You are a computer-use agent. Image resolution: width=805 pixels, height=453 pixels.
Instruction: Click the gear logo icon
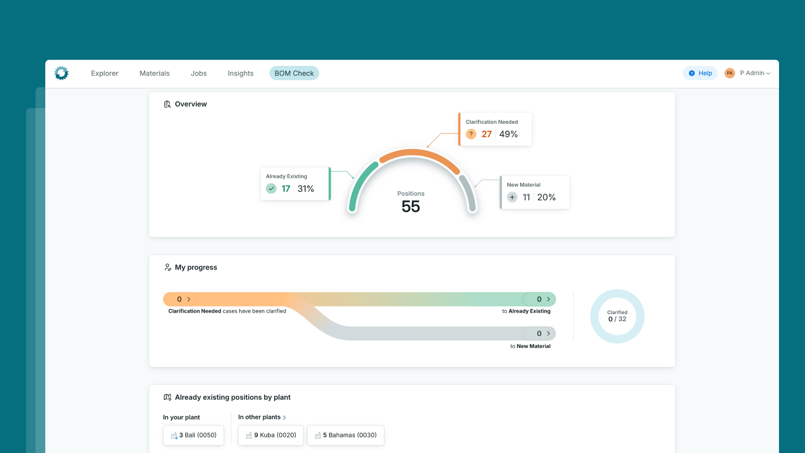tap(61, 73)
